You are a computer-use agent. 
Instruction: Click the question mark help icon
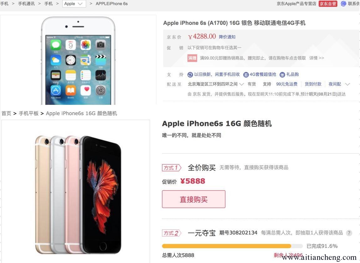tap(349, 233)
